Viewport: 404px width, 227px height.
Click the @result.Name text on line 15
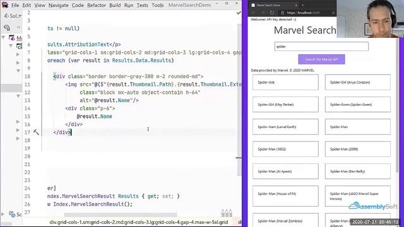point(94,116)
